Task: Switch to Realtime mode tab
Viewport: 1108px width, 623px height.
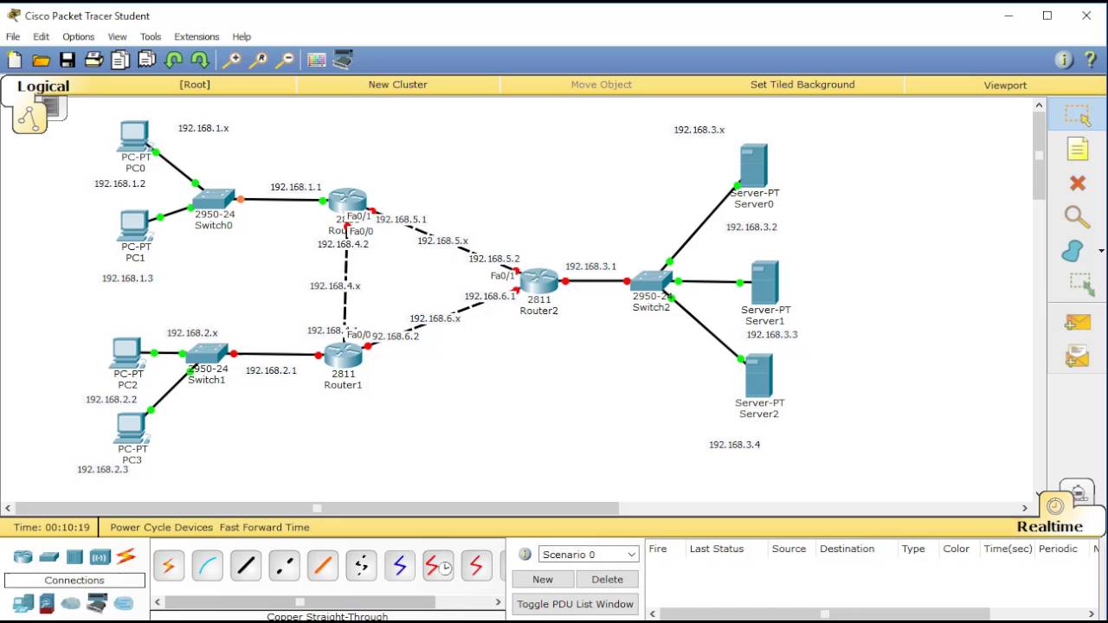Action: tap(1050, 526)
